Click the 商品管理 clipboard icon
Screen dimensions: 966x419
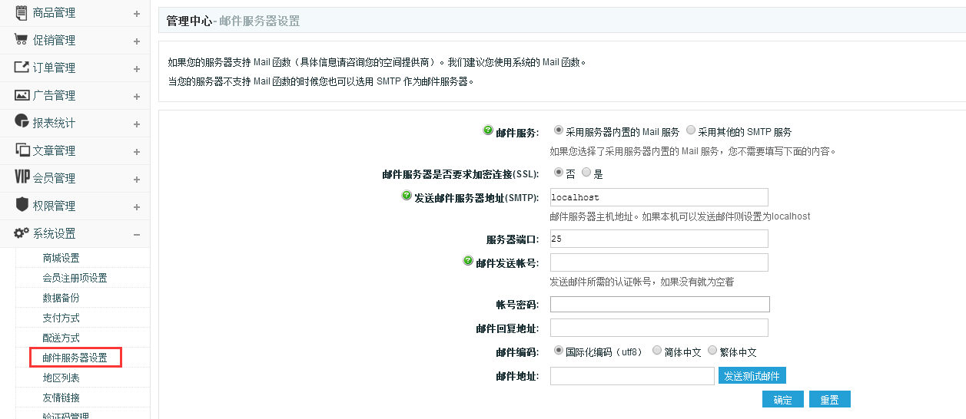coord(22,12)
